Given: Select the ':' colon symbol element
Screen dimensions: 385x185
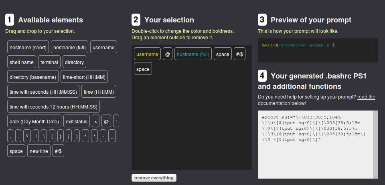Looking at the screenshot, I should (x=116, y=121).
